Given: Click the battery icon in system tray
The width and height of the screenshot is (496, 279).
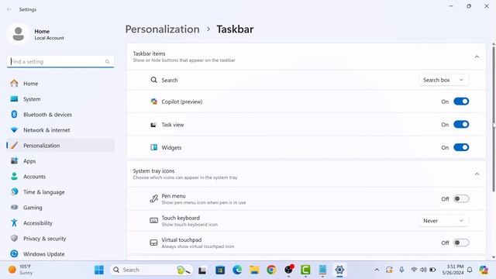Looking at the screenshot, I should [432, 270].
